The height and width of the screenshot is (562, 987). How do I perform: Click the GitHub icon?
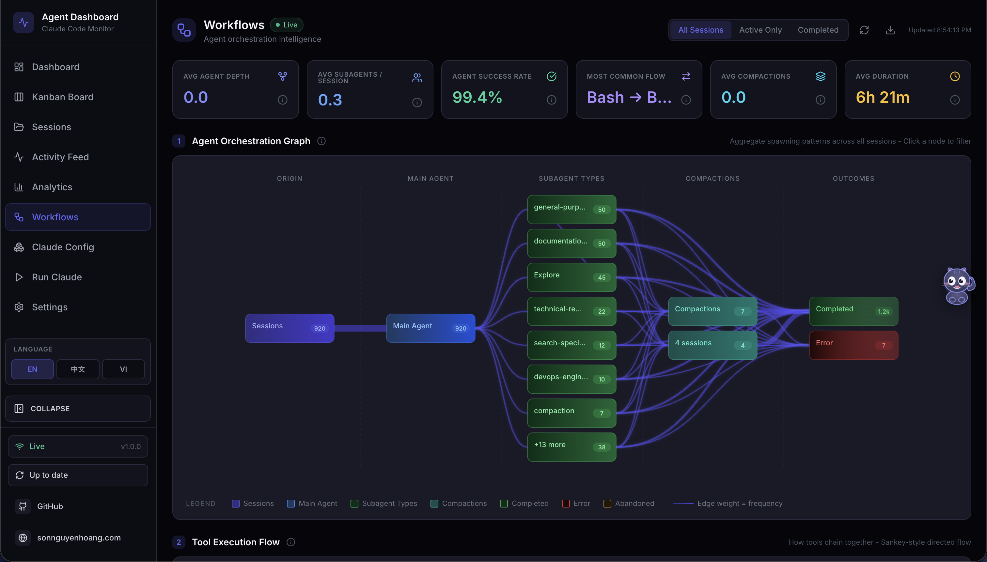(23, 507)
